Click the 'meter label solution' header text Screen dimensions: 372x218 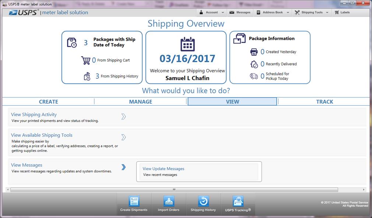(65, 12)
